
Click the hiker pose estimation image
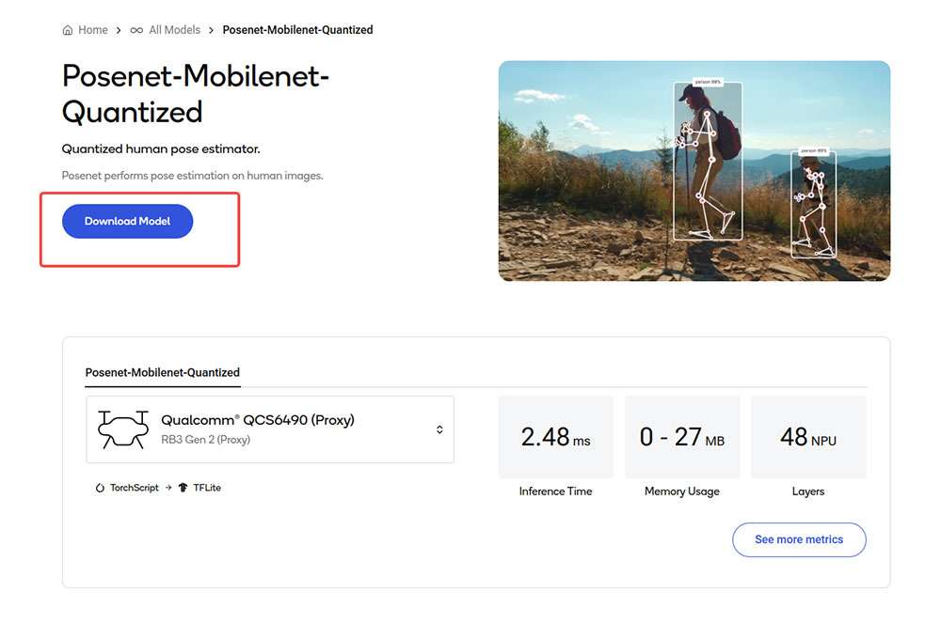[694, 171]
